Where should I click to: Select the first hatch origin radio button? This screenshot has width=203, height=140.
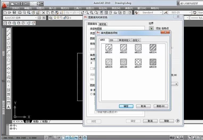[x=92, y=90]
